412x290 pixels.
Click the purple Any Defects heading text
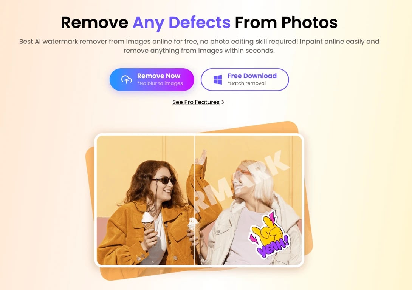tap(181, 23)
